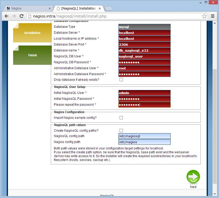Image resolution: width=219 pixels, height=198 pixels.
Task: Edit the Database Server field
Action: point(145,33)
